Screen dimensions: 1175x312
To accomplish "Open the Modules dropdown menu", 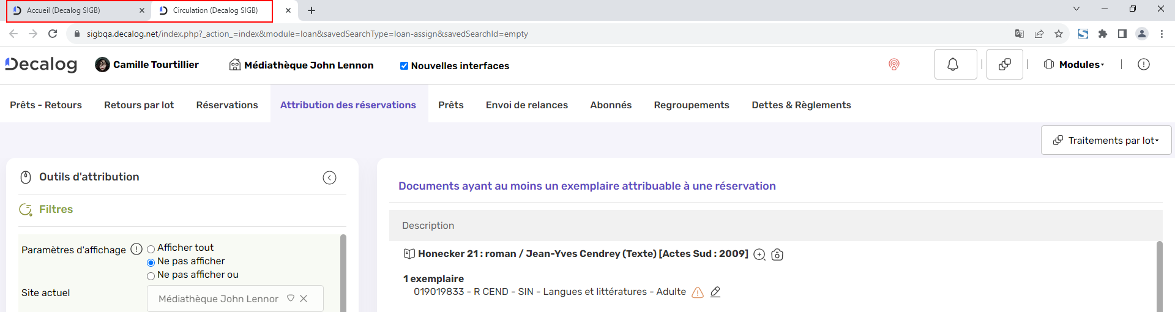I will tap(1074, 64).
